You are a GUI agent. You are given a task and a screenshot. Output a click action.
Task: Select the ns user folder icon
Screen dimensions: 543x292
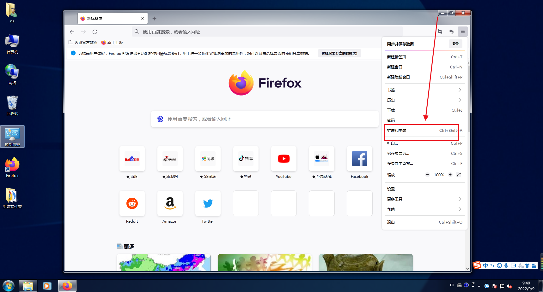coord(12,13)
